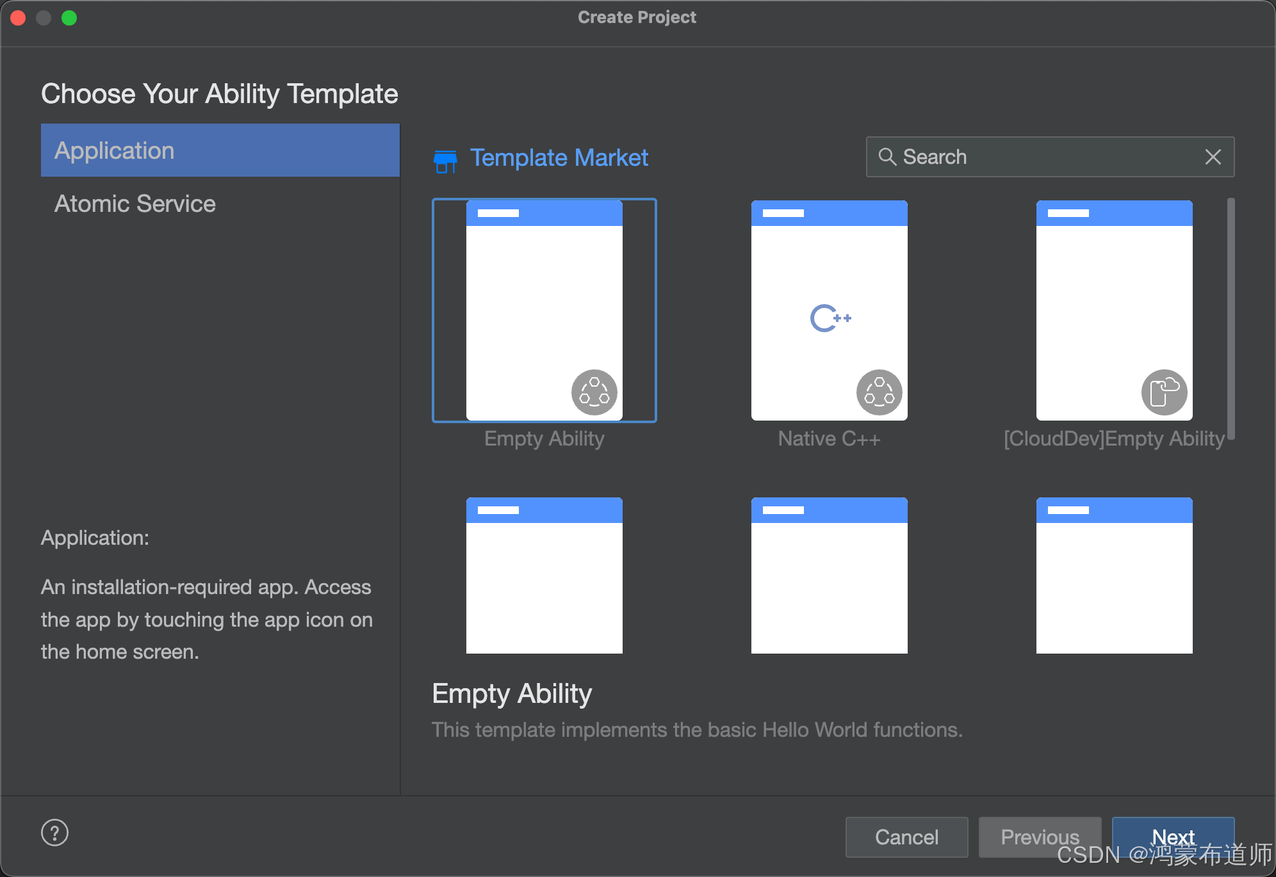Clear search field with X icon
Image resolution: width=1276 pixels, height=877 pixels.
point(1213,157)
